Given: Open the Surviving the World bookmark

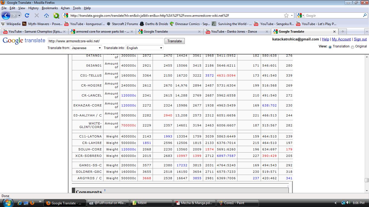Looking at the screenshot, I should pyautogui.click(x=232, y=24).
